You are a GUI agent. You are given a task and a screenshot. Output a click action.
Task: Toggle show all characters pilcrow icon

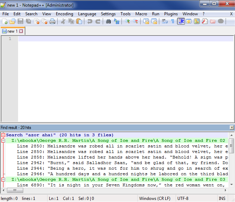point(173,21)
